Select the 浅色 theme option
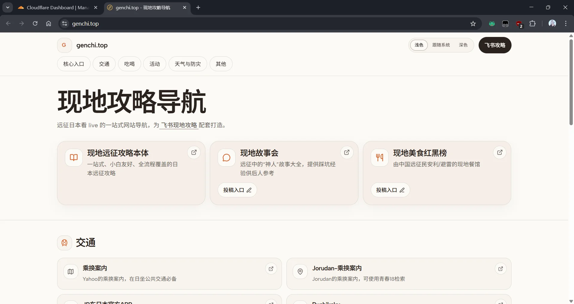 coord(419,45)
